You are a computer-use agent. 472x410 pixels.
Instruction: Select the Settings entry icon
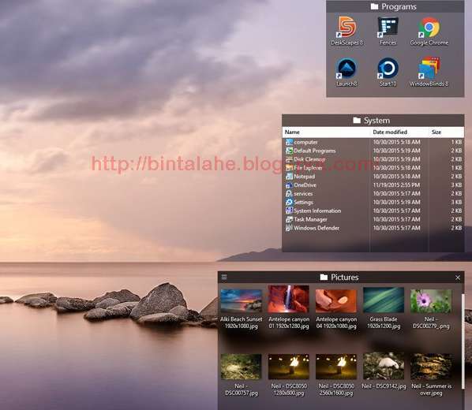click(x=289, y=202)
